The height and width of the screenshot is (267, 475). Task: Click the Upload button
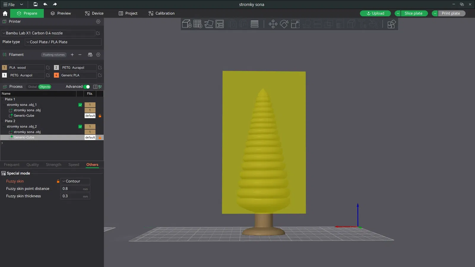point(375,13)
